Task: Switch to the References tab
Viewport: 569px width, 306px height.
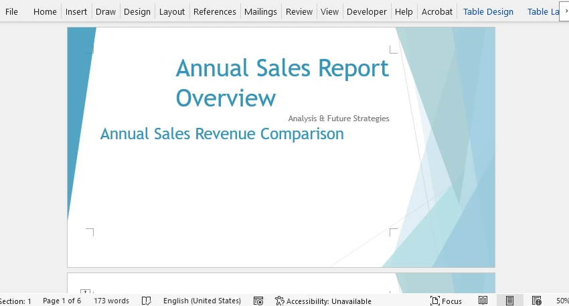Action: click(x=215, y=11)
